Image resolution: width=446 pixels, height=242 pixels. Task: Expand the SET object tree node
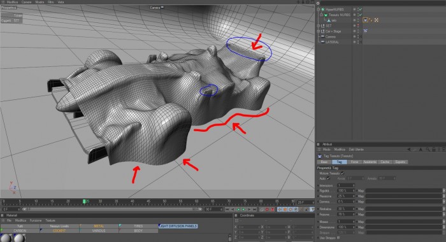pyautogui.click(x=319, y=25)
